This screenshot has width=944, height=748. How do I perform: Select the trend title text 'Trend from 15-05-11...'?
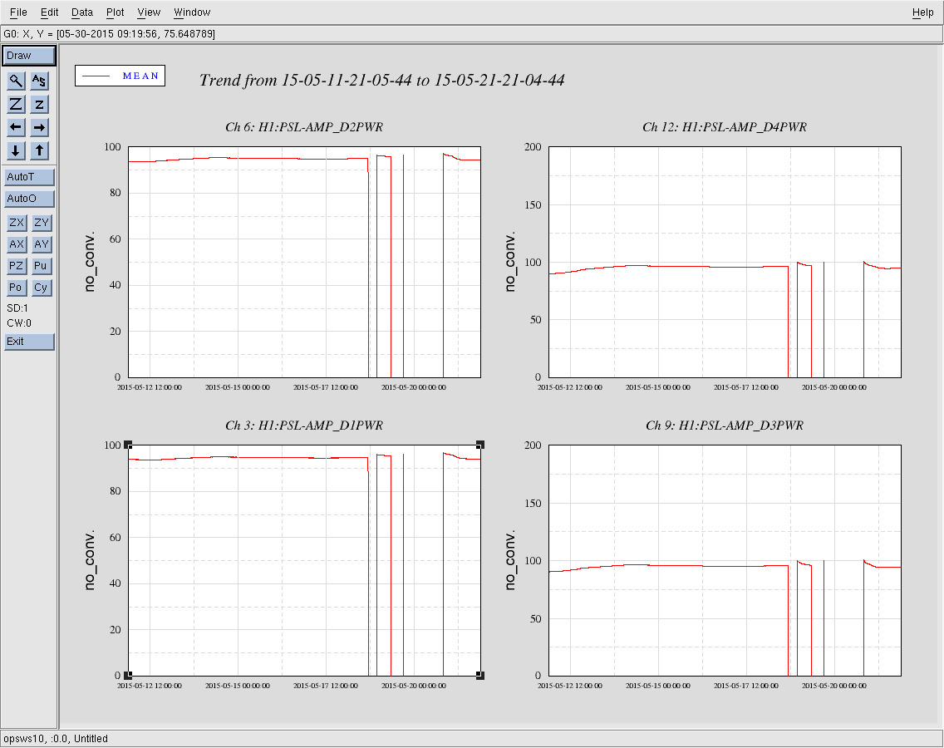click(x=381, y=80)
